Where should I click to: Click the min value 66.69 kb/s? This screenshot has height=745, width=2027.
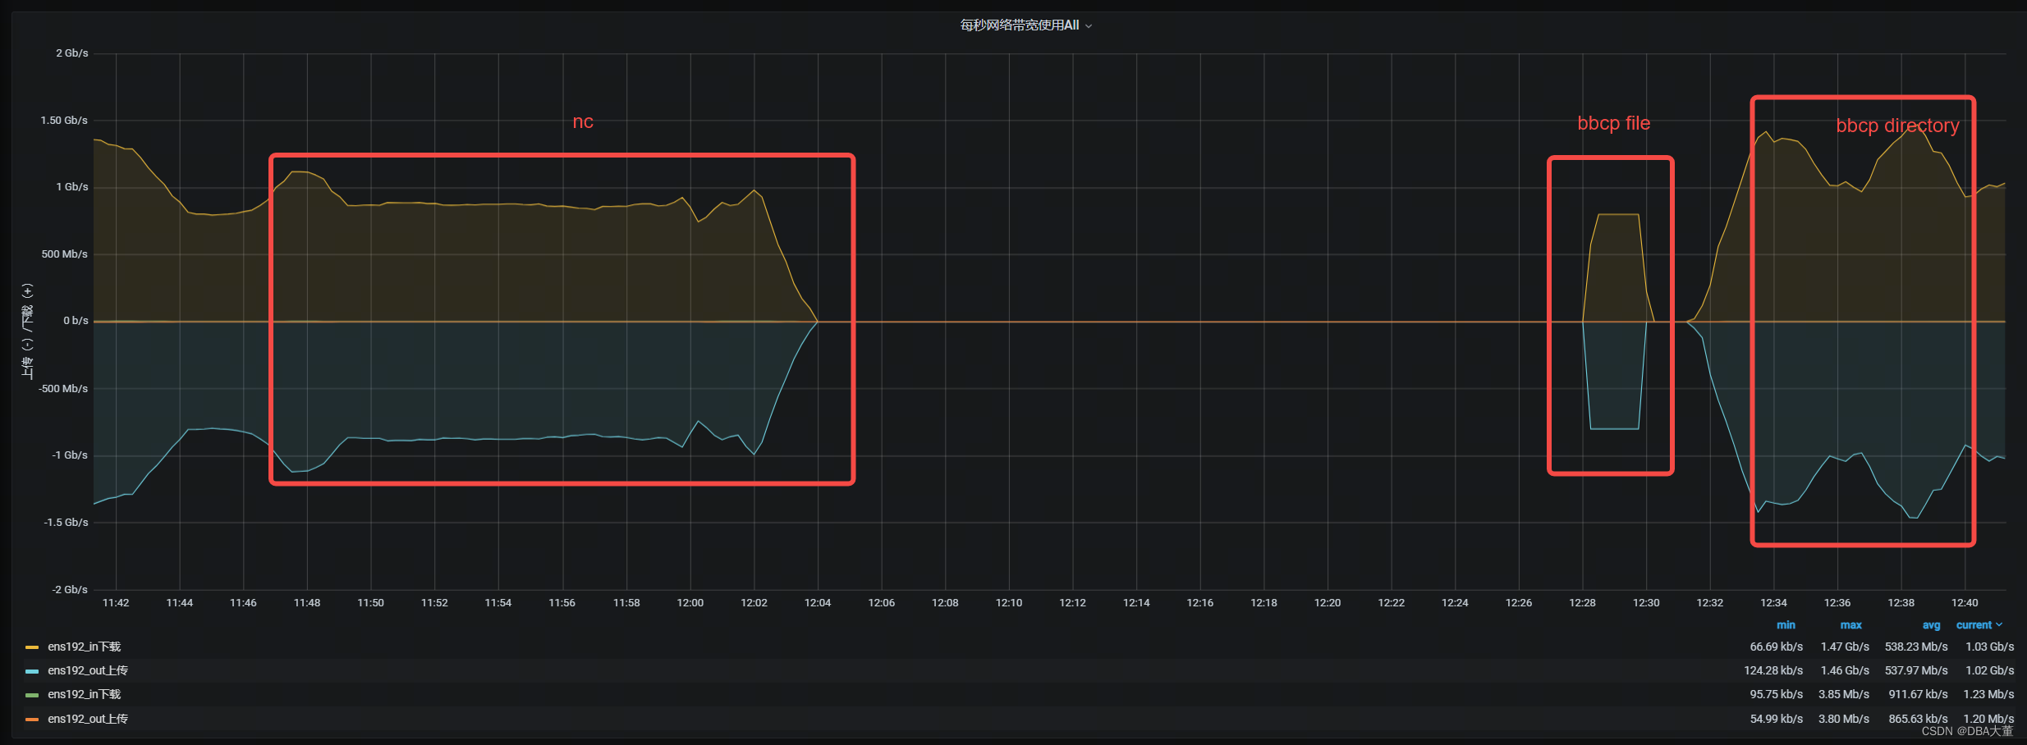[1776, 647]
